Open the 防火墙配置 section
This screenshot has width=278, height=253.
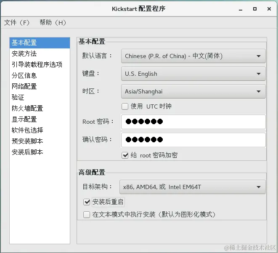point(40,109)
